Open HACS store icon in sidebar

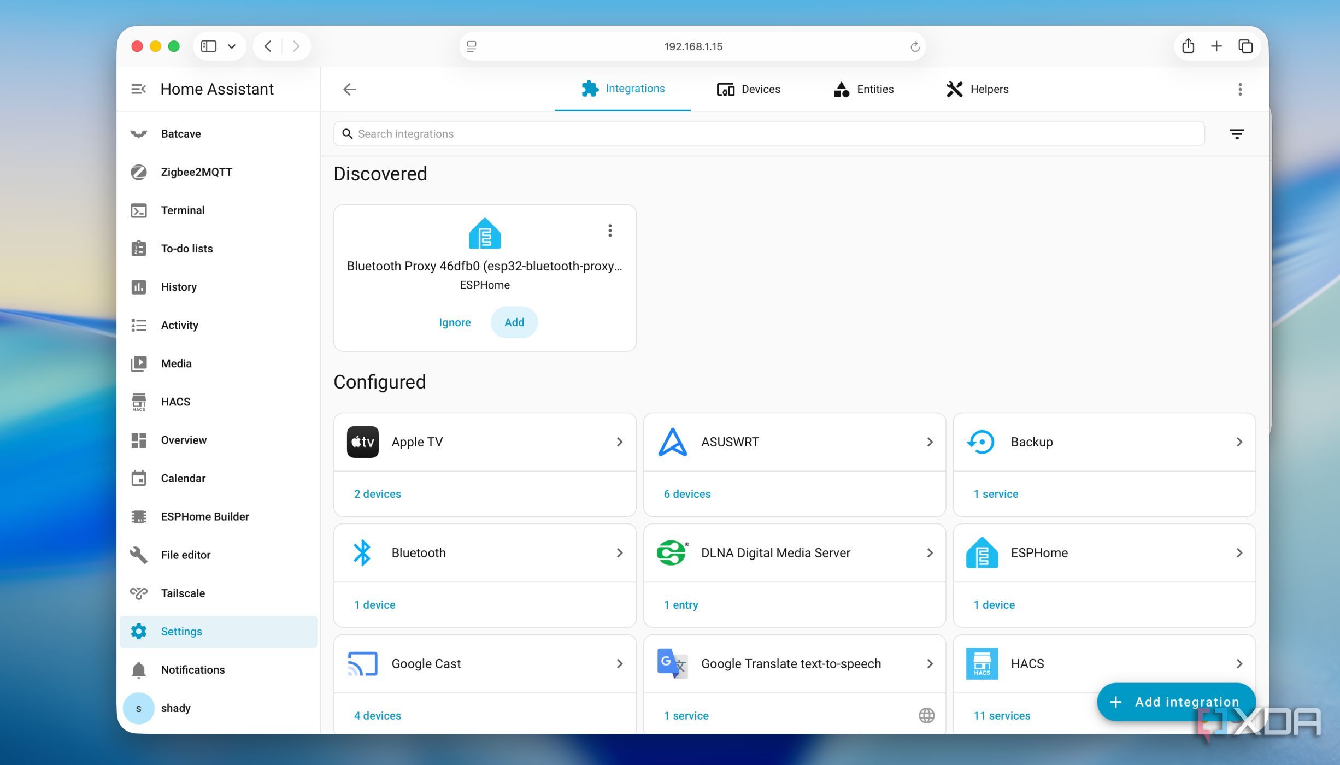(x=139, y=402)
